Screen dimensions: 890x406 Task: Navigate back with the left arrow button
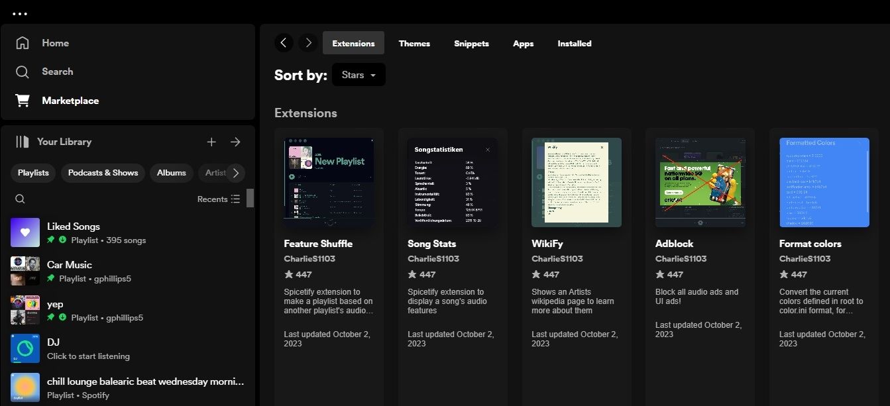point(284,42)
